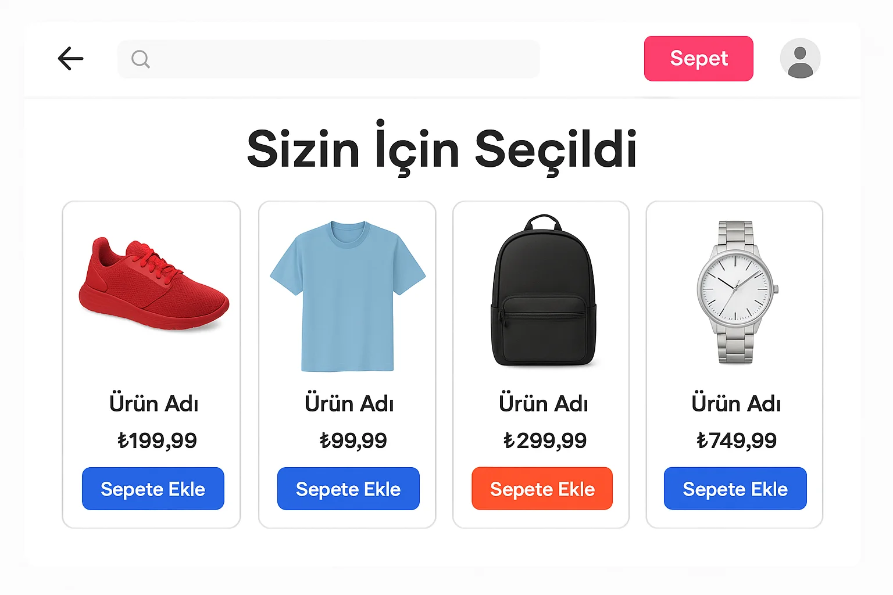Open the watch's Ürün Adı link
The image size is (893, 595).
coord(735,403)
